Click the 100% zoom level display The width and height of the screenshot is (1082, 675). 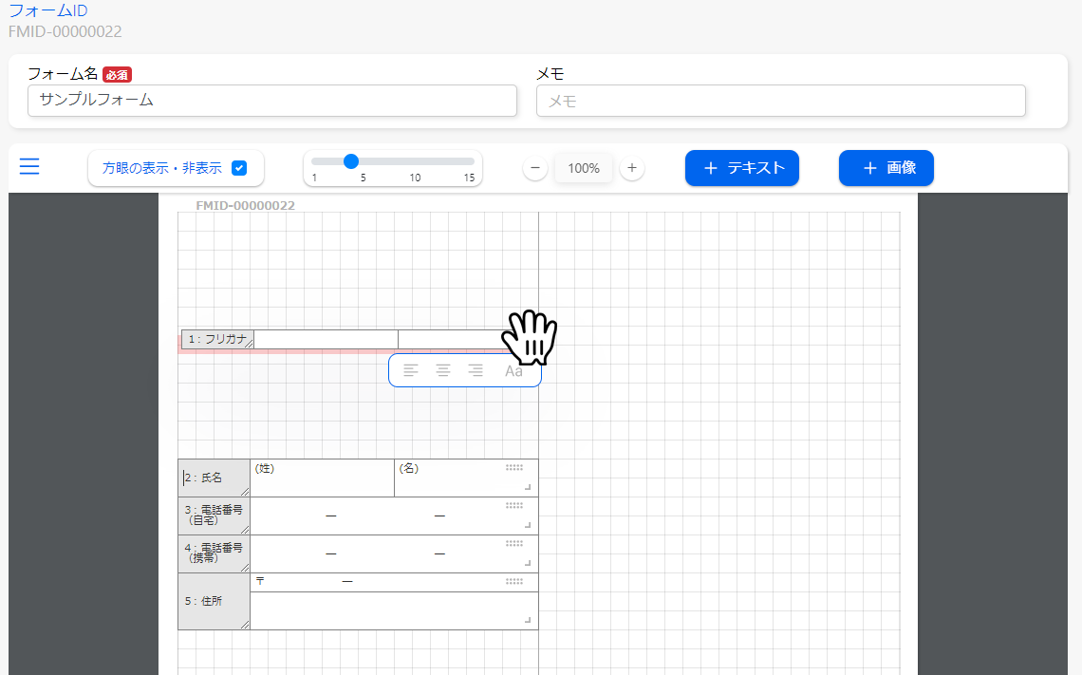[x=584, y=168]
